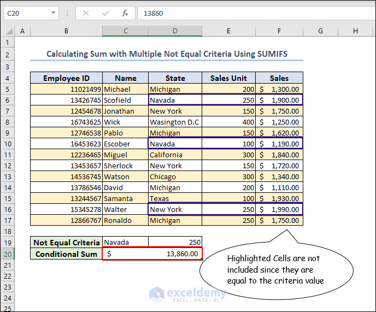Image resolution: width=376 pixels, height=312 pixels.
Task: Click the formula bar showing 13860
Action: 256,13
